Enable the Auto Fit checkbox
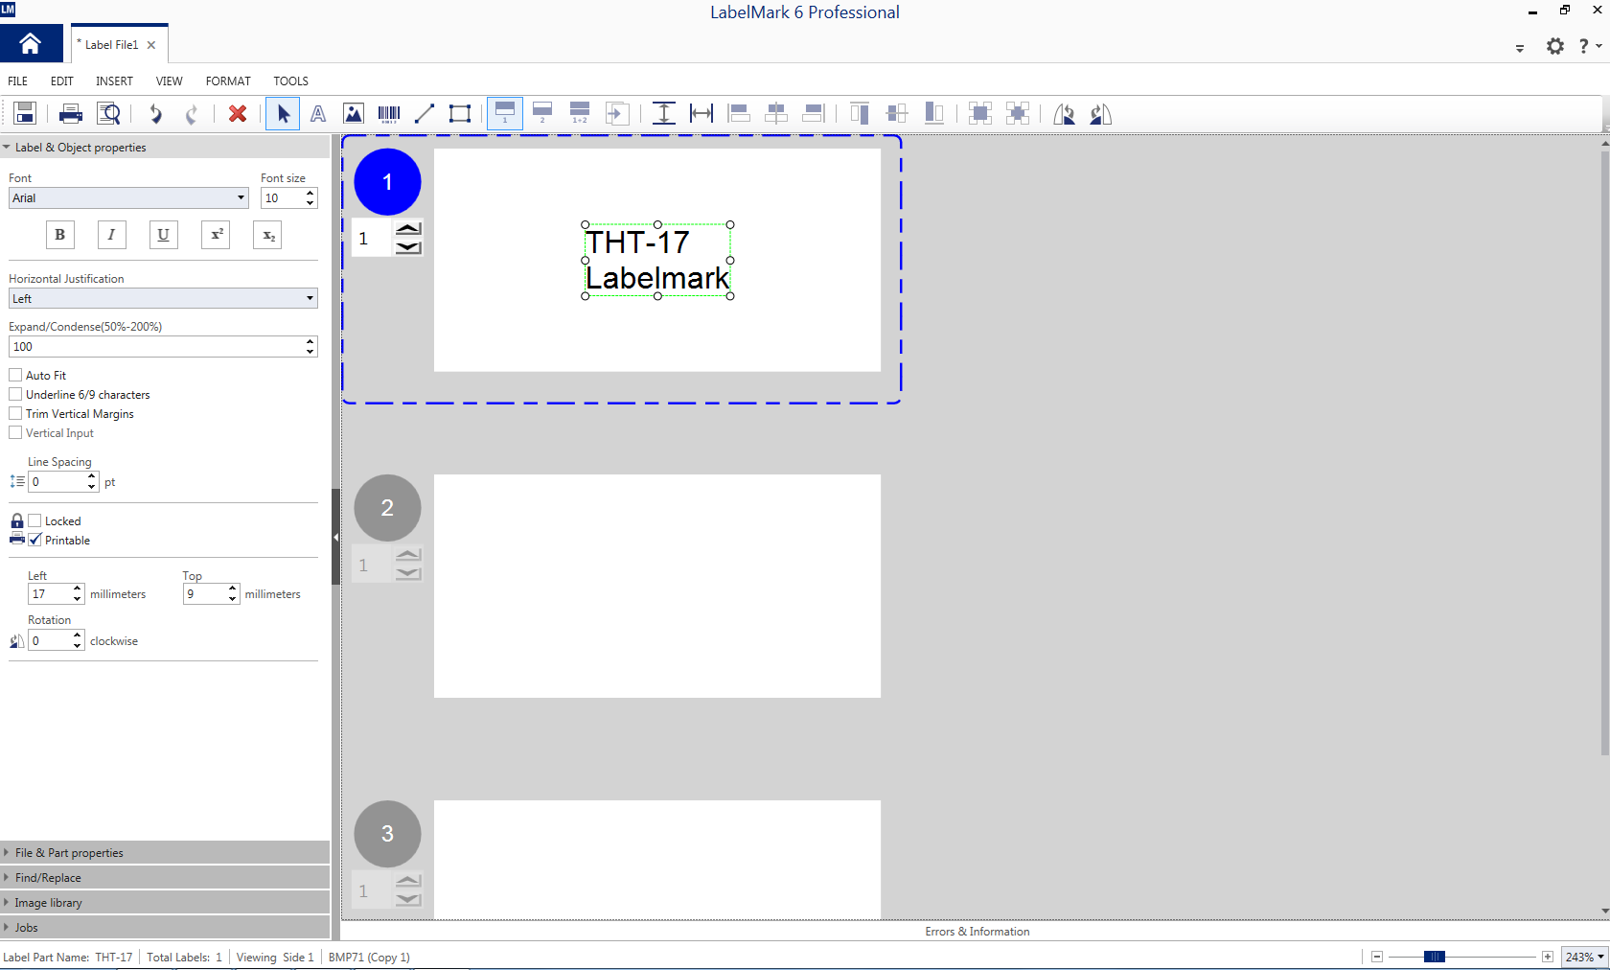The image size is (1610, 970). pyautogui.click(x=15, y=375)
